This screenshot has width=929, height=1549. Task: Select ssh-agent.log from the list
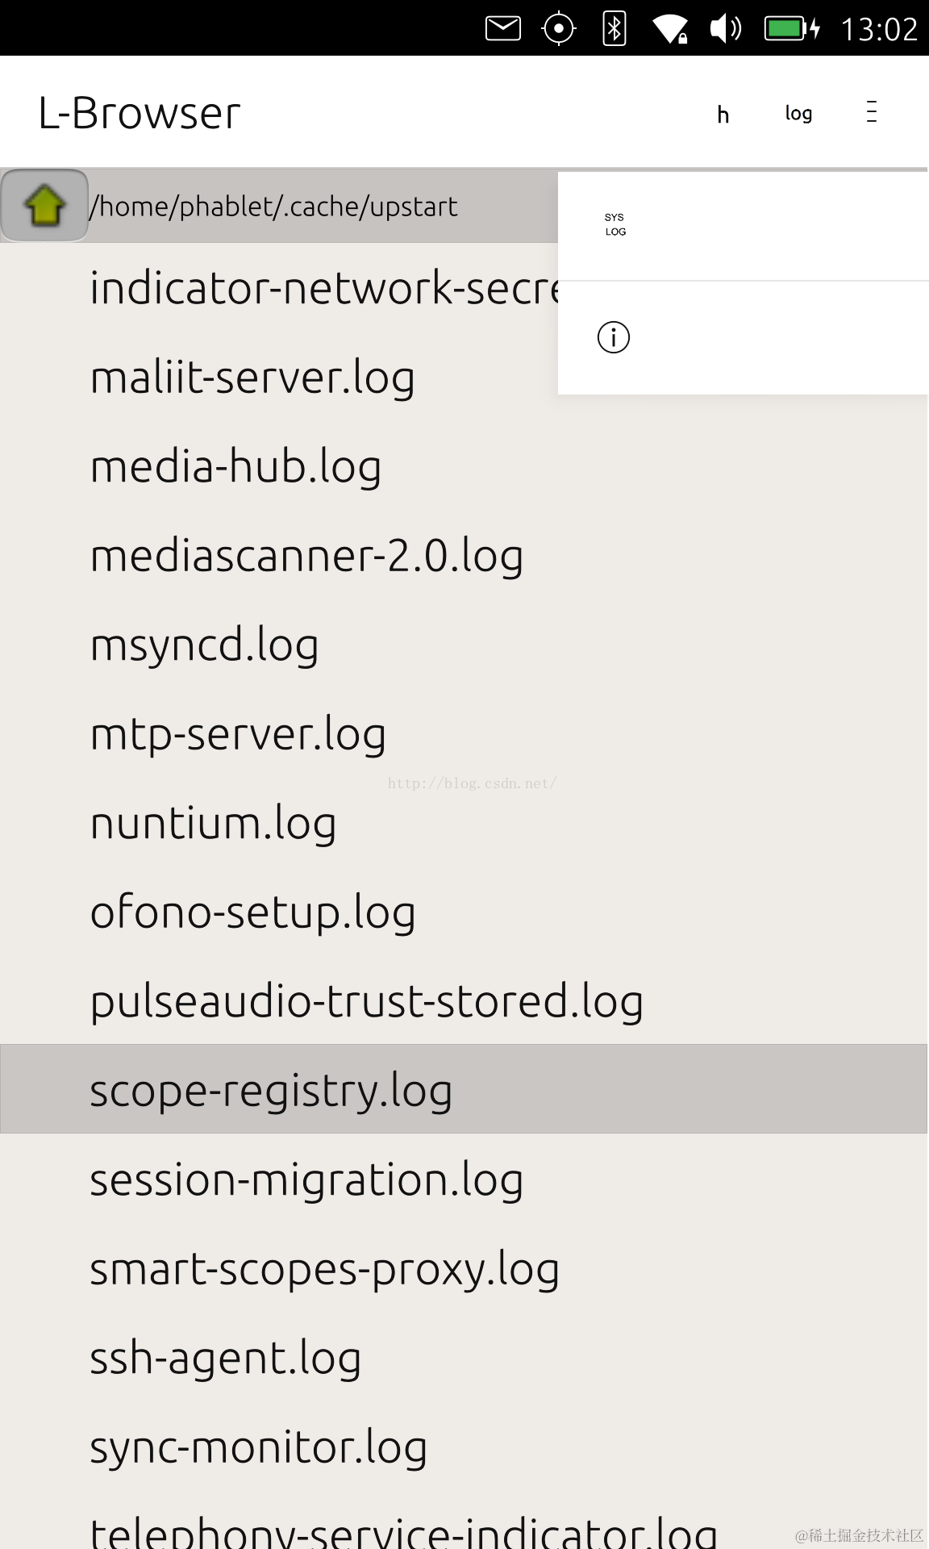tap(225, 1359)
